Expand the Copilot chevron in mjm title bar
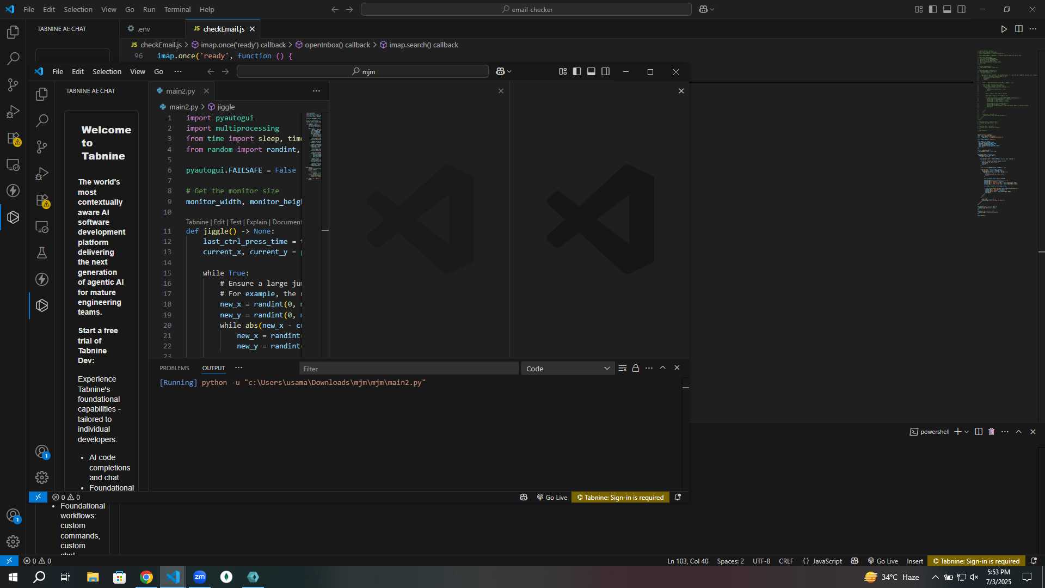Screen dimensions: 1045x588 (x=509, y=71)
